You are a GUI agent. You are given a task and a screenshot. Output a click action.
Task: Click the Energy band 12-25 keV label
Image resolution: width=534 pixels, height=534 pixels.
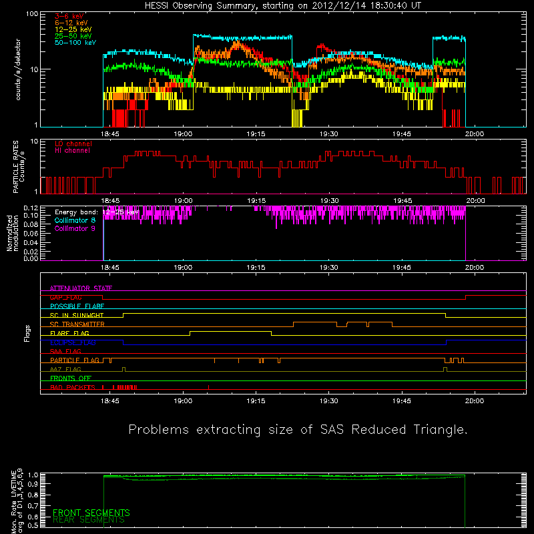click(x=97, y=212)
